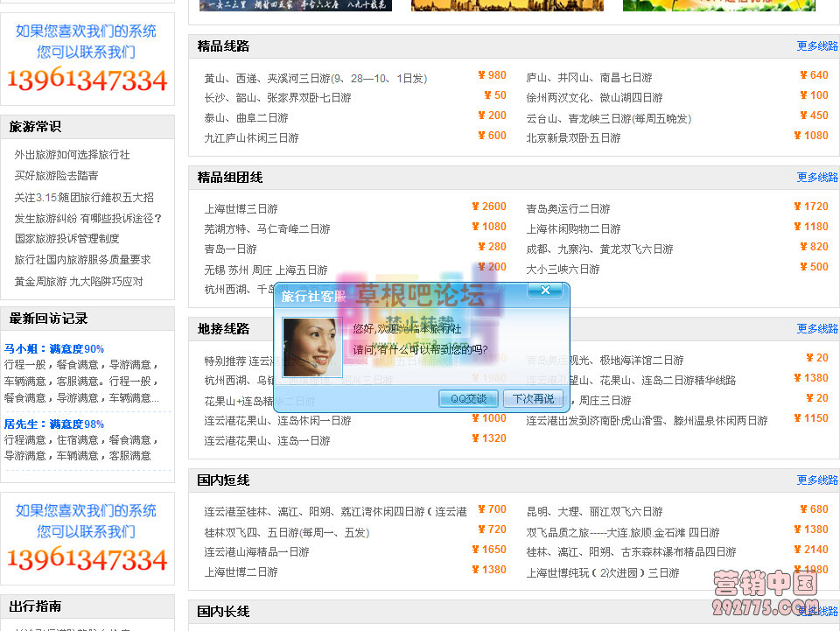Open 更多线路 for the 国内短线 section

[x=816, y=480]
